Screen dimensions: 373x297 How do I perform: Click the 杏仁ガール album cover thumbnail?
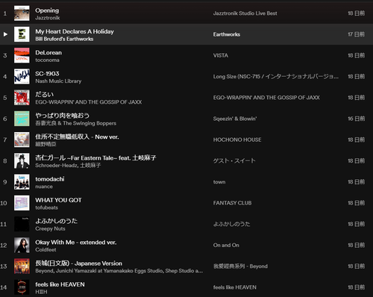pos(22,160)
